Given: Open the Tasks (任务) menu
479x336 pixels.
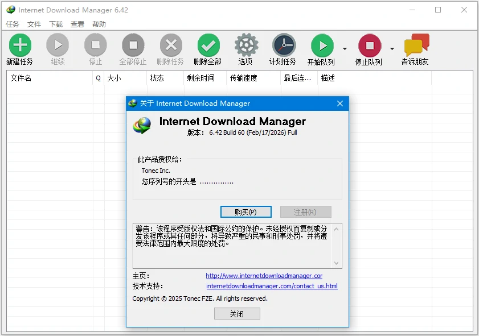Looking at the screenshot, I should click(x=13, y=24).
